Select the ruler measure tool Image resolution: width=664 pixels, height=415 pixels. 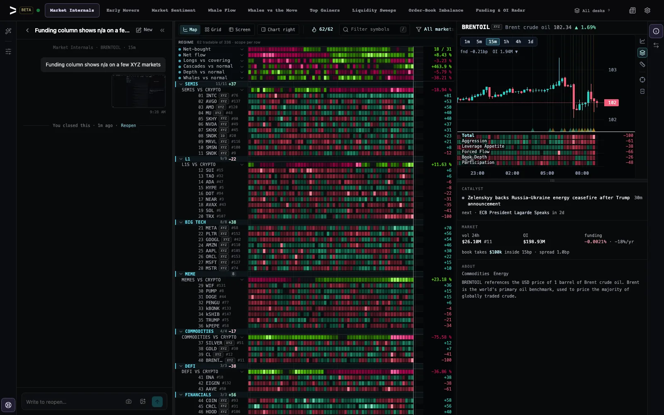tap(642, 64)
